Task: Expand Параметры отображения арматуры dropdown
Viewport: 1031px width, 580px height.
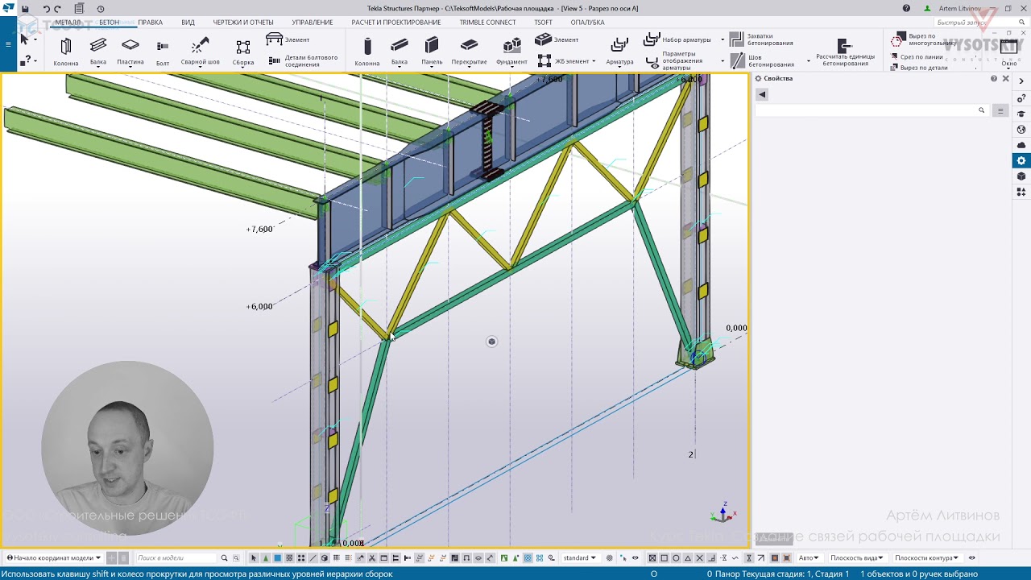Action: click(x=722, y=60)
